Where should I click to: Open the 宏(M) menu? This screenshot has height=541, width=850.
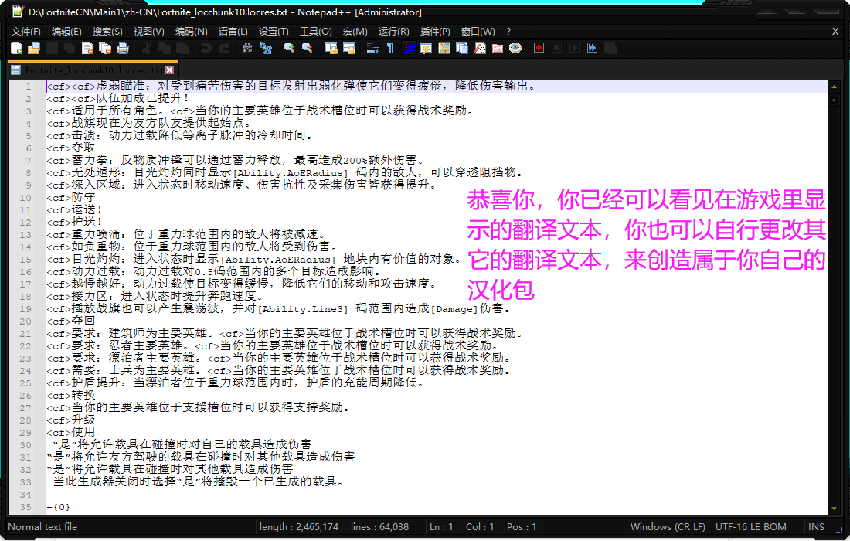tap(355, 32)
